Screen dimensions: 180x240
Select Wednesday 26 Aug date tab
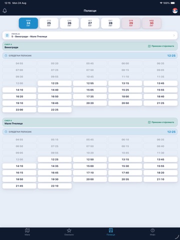(x=69, y=23)
